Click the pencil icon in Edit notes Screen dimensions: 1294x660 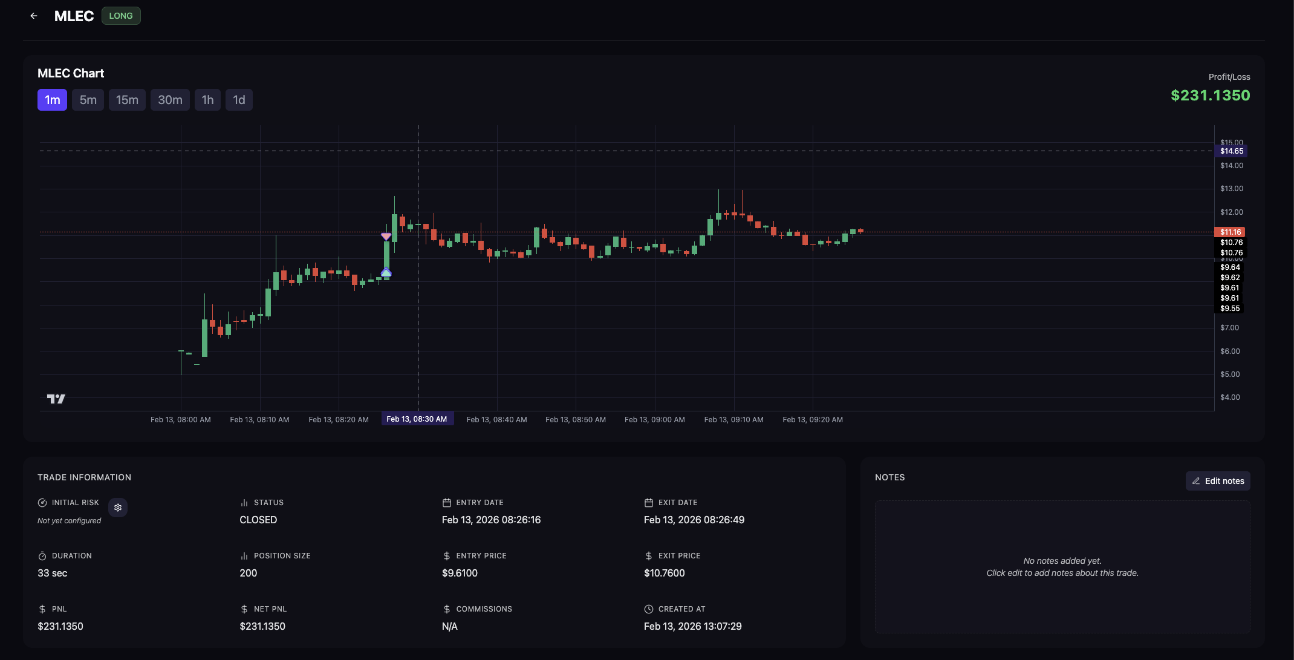point(1196,481)
